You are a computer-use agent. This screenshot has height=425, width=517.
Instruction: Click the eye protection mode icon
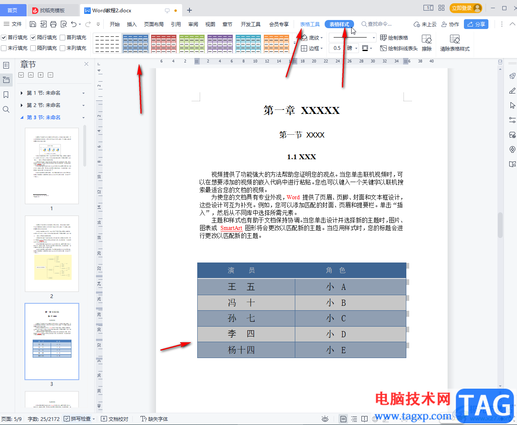325,419
